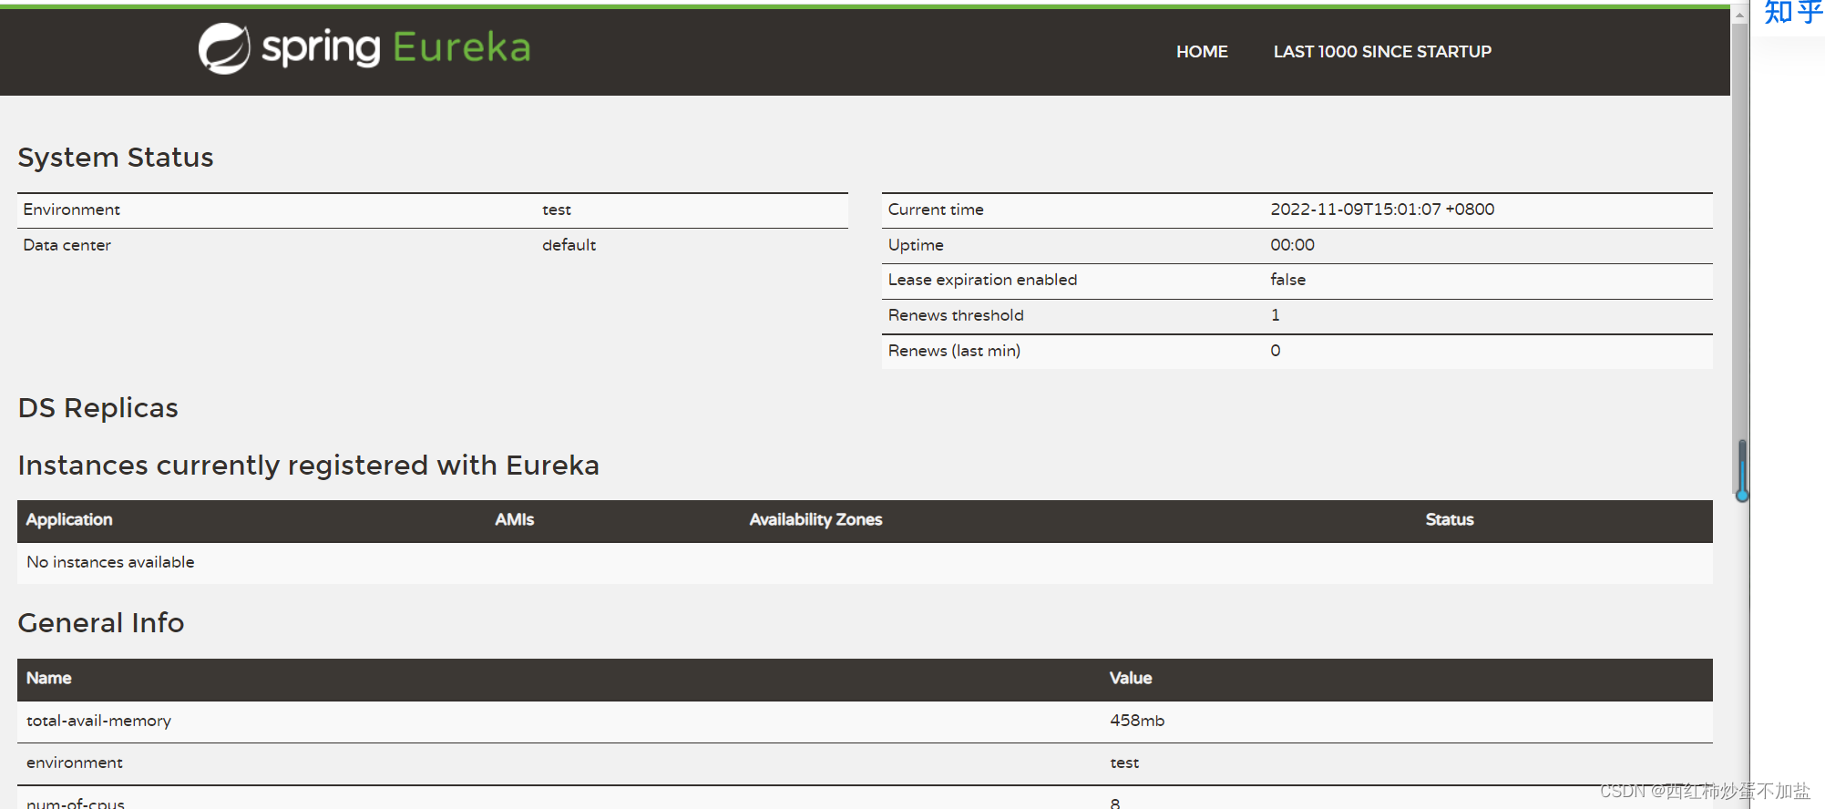Screen dimensions: 1825x809
Task: Click the Spring leaf logo icon
Action: 224,48
